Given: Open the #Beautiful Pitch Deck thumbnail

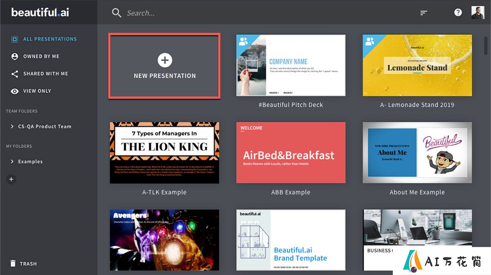Looking at the screenshot, I should (x=291, y=65).
